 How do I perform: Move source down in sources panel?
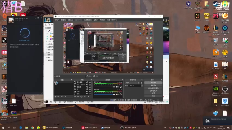[88, 96]
